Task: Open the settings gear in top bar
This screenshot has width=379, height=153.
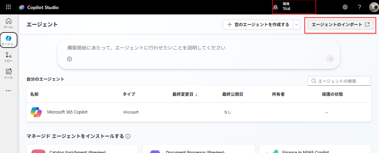Action: tap(345, 7)
